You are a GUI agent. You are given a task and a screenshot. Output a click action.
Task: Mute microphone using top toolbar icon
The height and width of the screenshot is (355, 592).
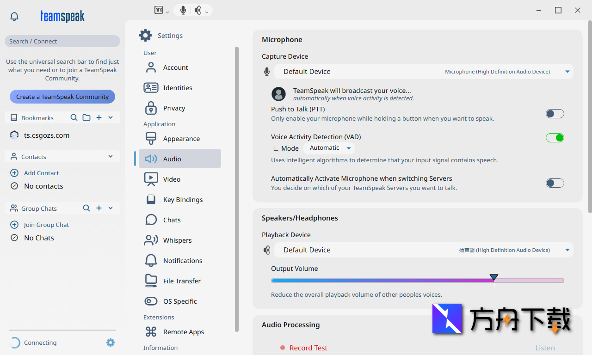pos(183,10)
